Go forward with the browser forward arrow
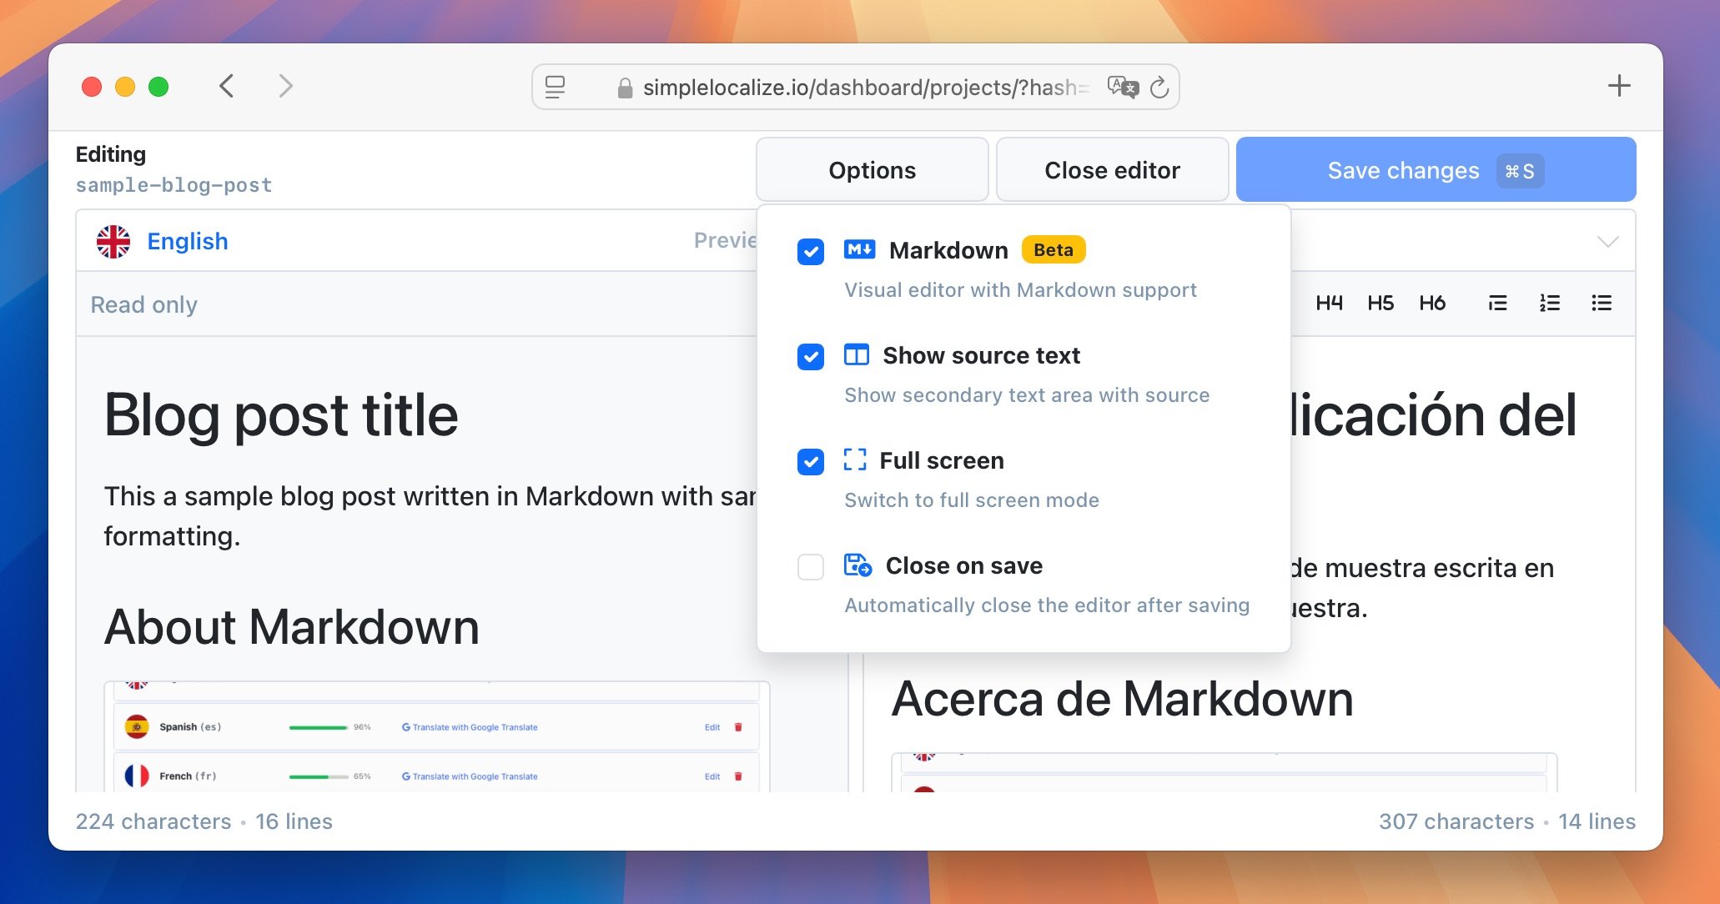The height and width of the screenshot is (904, 1720). click(285, 86)
